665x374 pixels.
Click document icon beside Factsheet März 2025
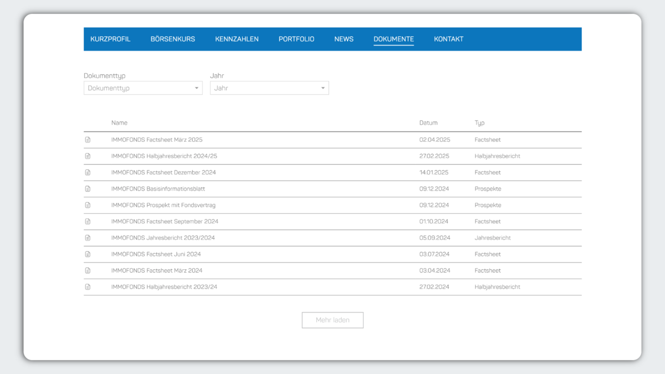coord(88,140)
